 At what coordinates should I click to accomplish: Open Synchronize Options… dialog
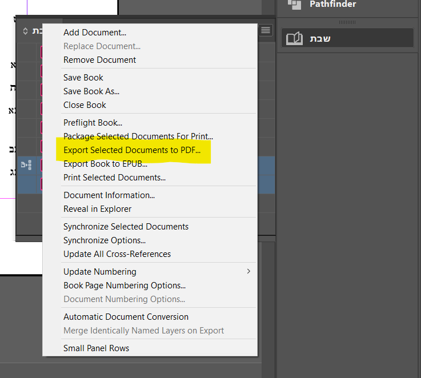click(150, 240)
